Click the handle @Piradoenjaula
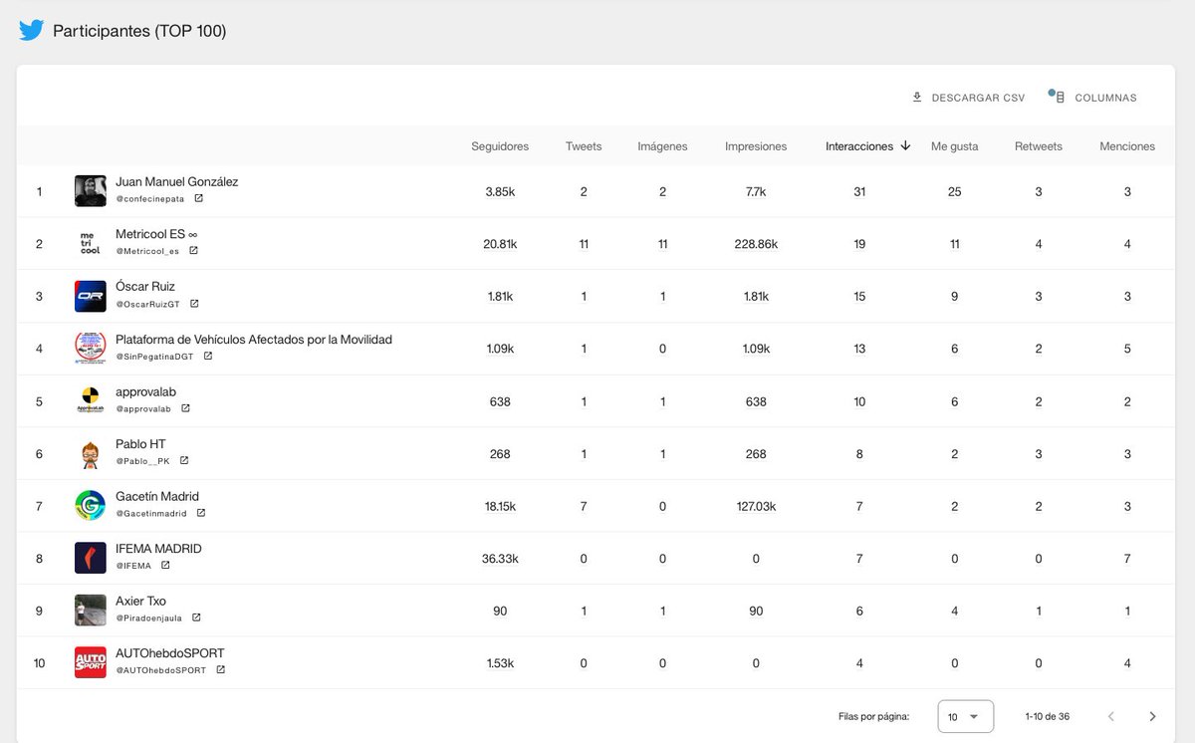This screenshot has height=743, width=1195. [x=149, y=618]
